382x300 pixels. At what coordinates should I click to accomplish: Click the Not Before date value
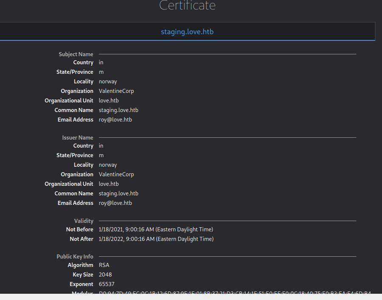click(x=156, y=230)
